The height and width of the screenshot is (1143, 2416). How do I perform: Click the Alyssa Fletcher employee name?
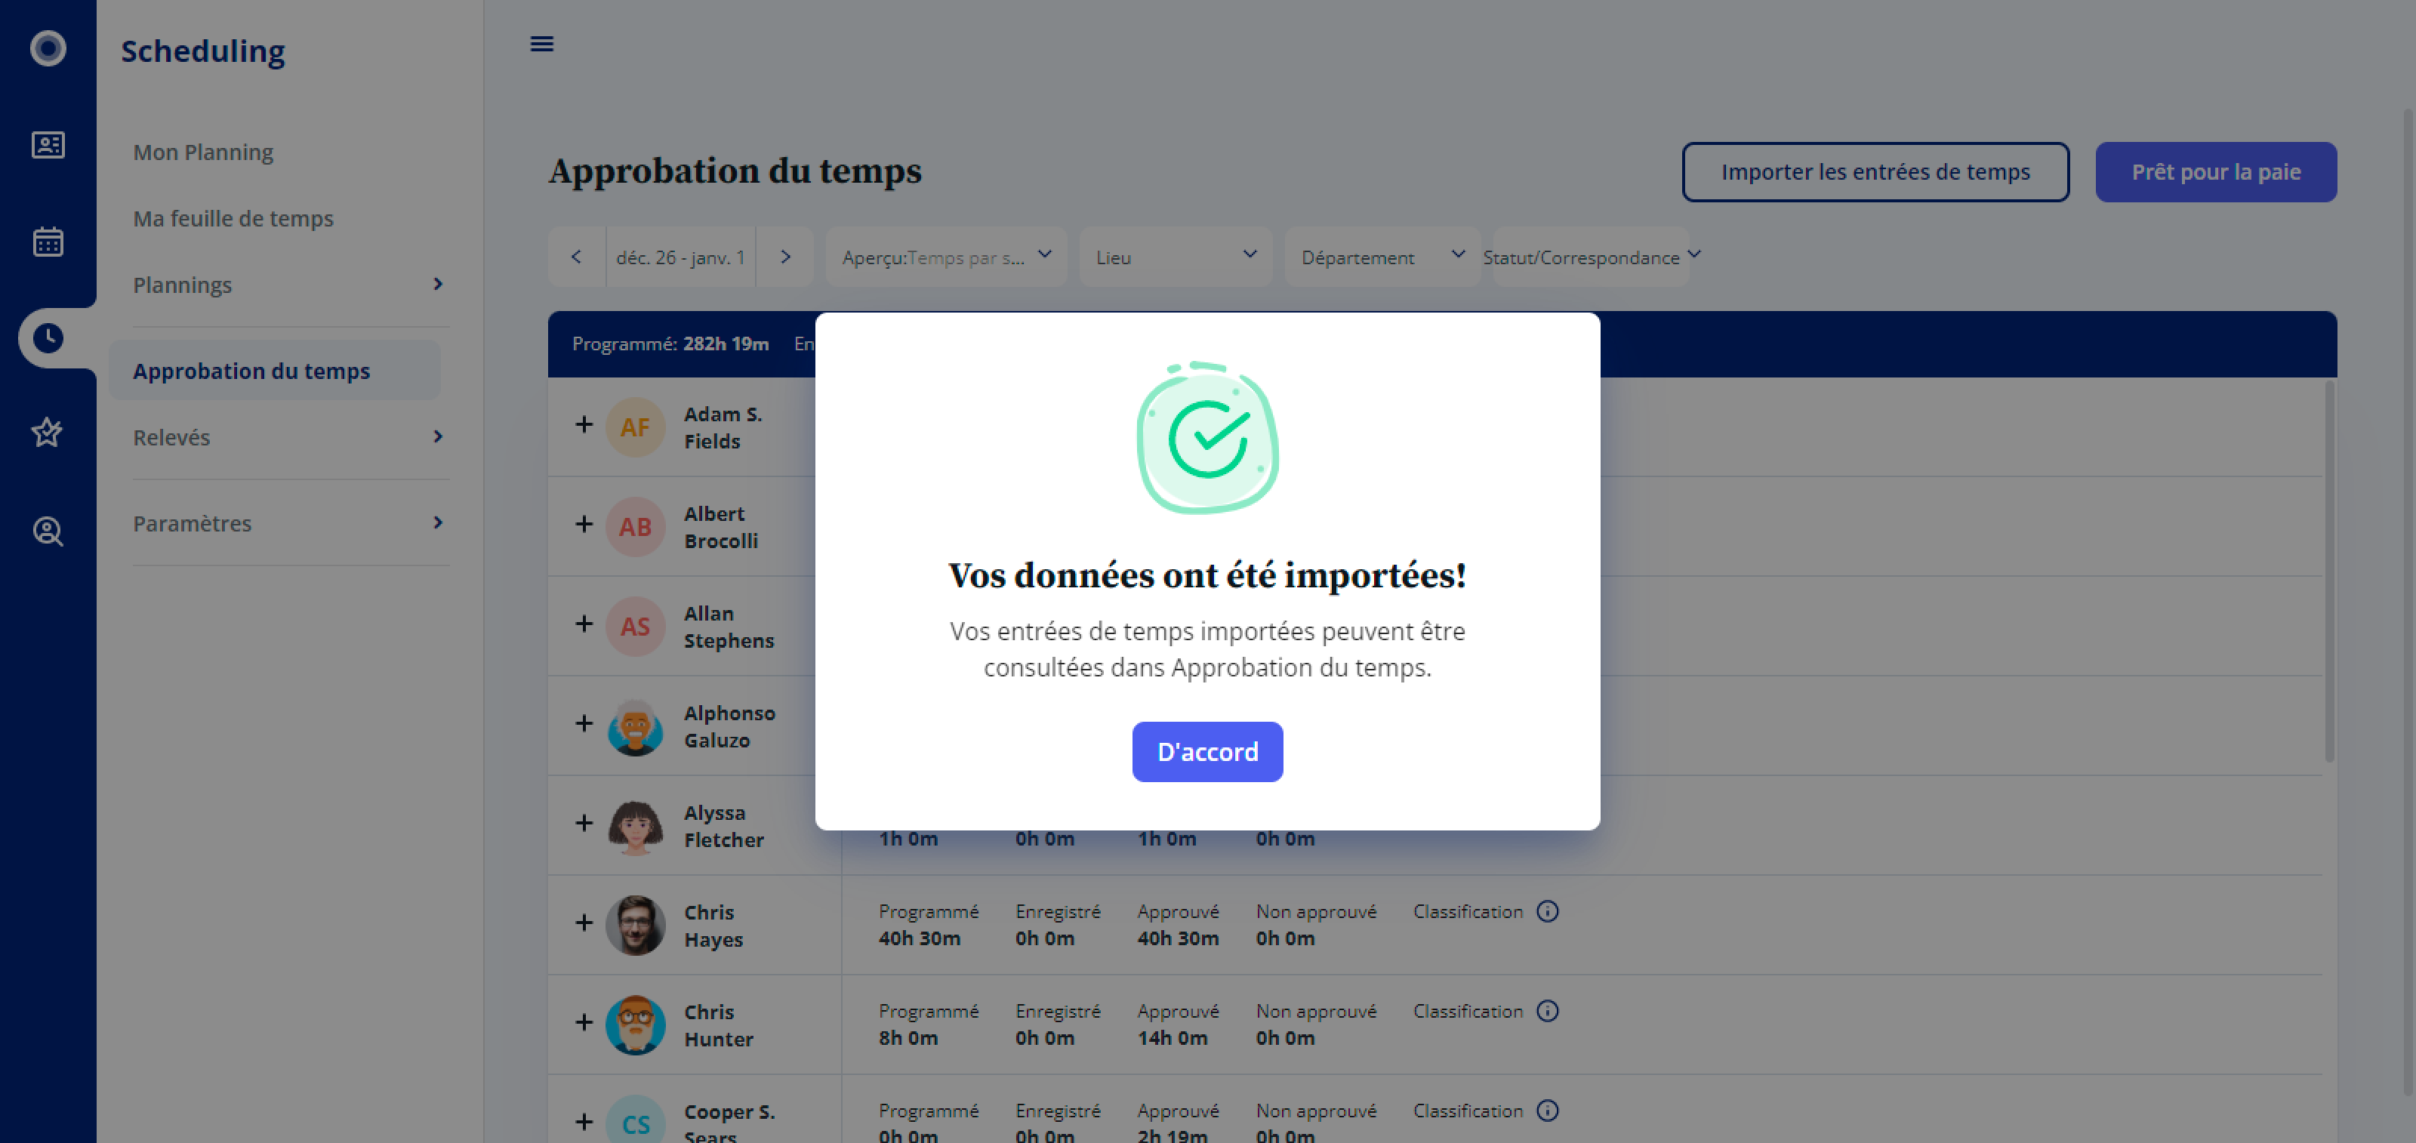[724, 826]
